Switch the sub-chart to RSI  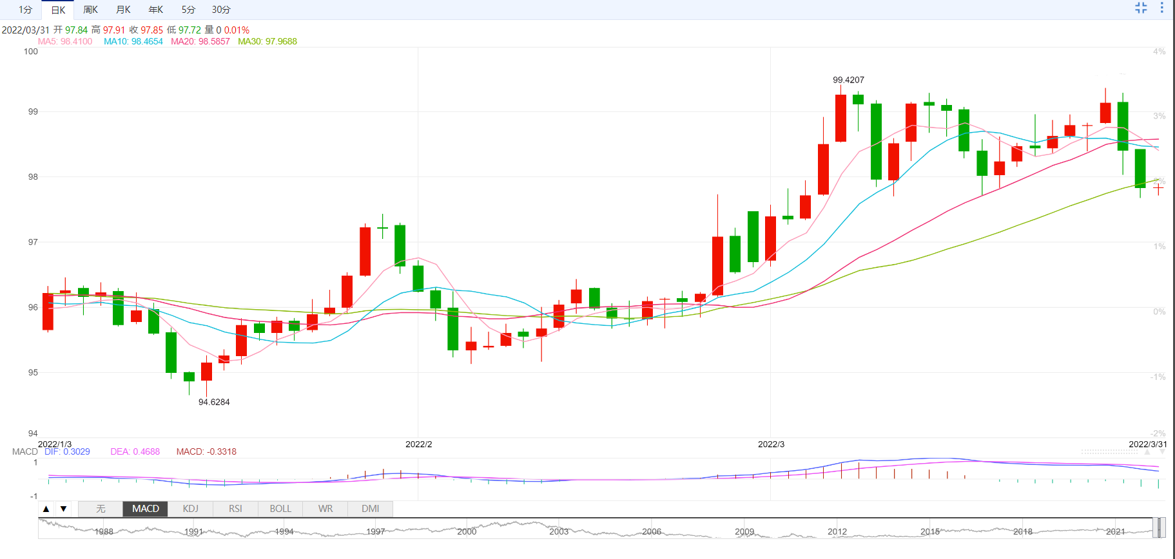(235, 509)
